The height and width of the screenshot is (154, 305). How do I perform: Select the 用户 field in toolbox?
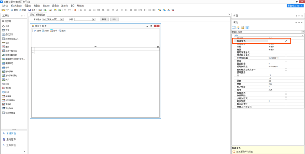[6, 80]
